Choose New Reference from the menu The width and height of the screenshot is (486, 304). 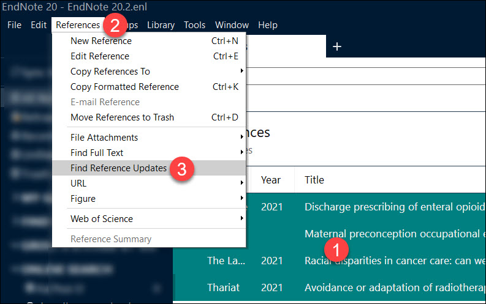pyautogui.click(x=101, y=41)
